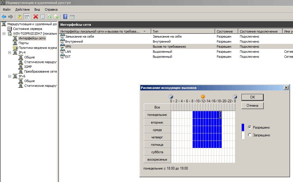Select the Порты tree item
Image resolution: width=293 pixels, height=182 pixels.
[24, 43]
